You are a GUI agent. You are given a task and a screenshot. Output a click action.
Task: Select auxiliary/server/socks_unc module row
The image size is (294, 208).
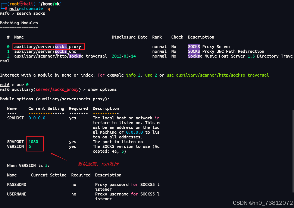click(x=45, y=52)
